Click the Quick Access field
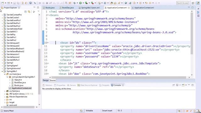Screen dimensions: 201x113 (182, 3)
